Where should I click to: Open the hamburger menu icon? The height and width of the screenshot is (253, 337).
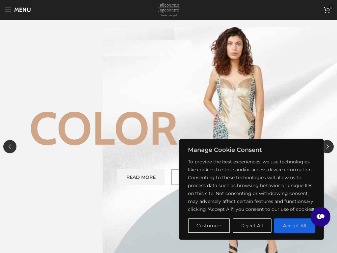tap(8, 10)
